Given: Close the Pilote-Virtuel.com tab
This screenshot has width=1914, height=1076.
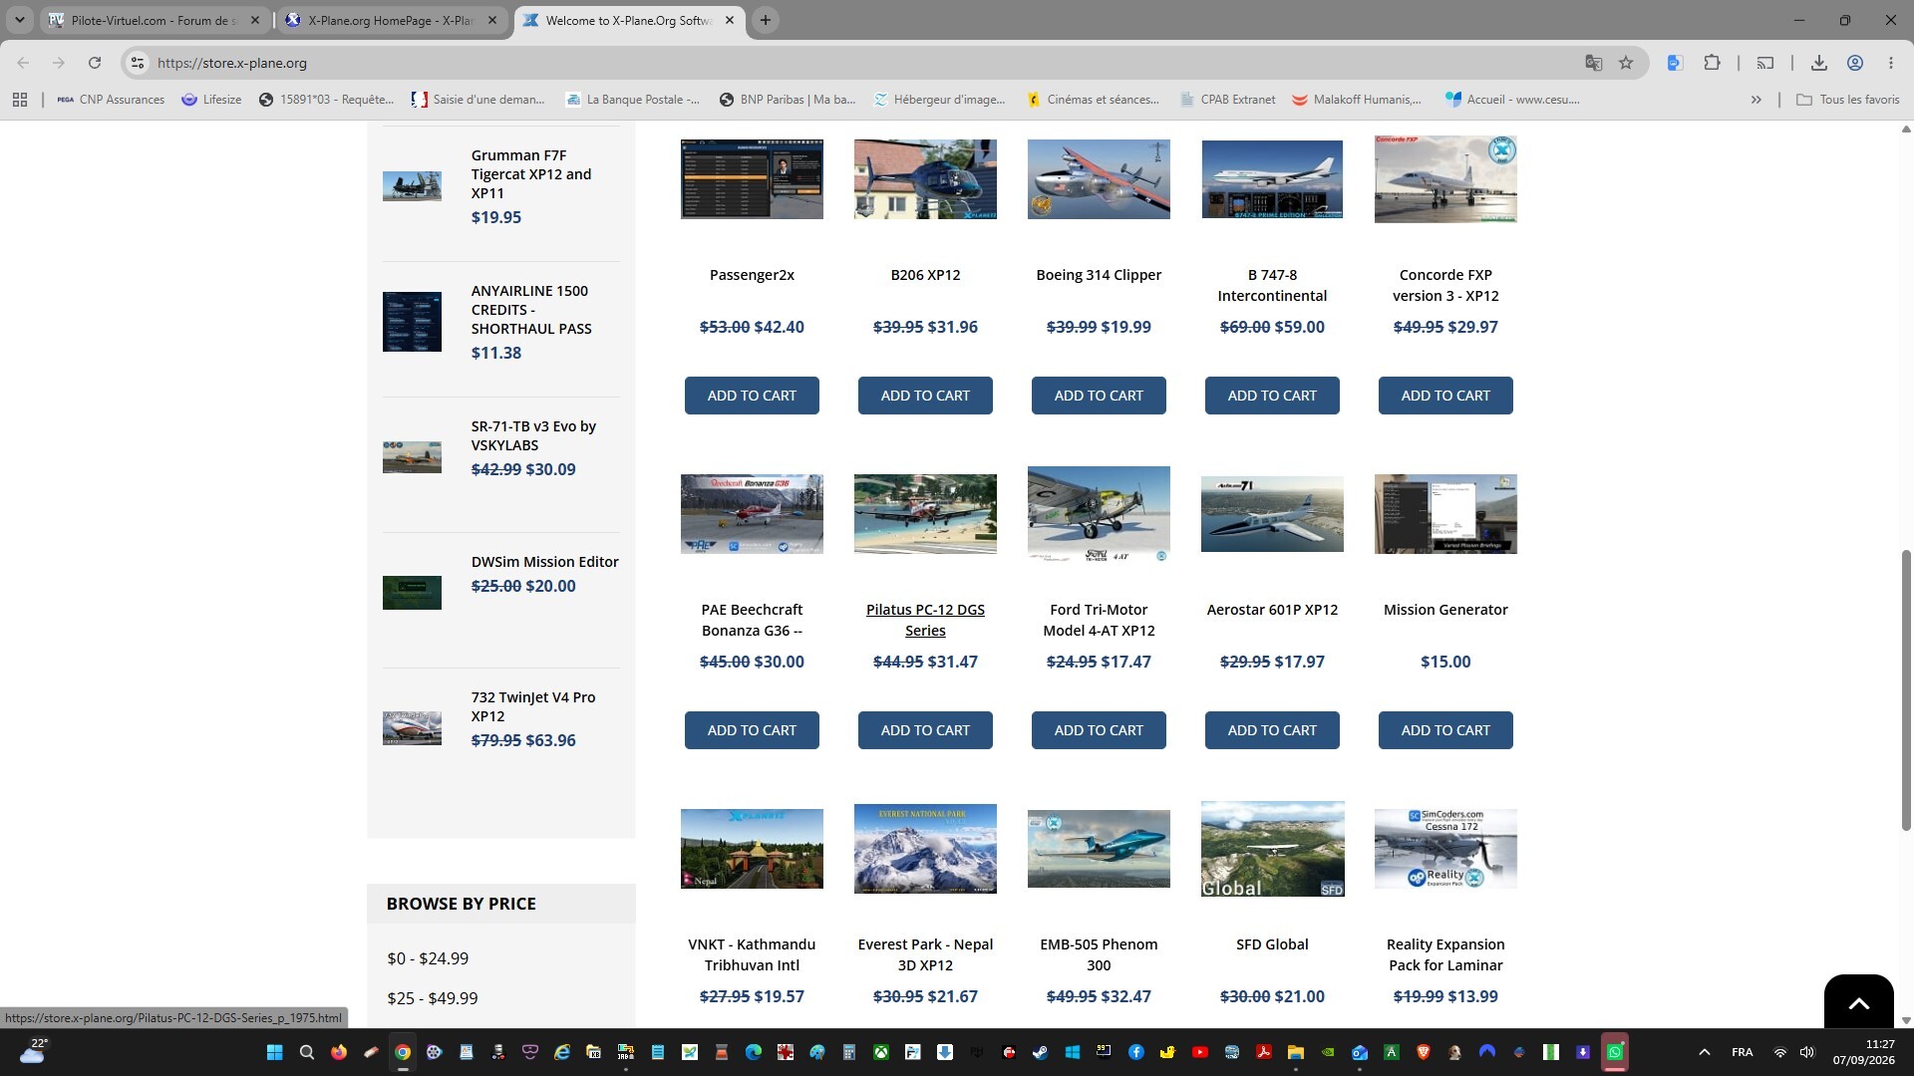Looking at the screenshot, I should [255, 20].
